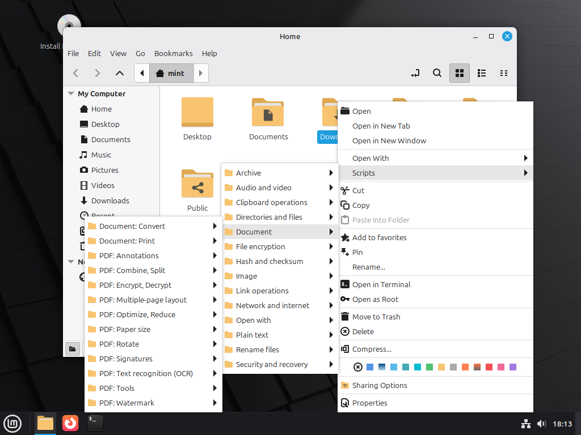Click the Documents folder icon in main pane
Viewport: 581px width, 435px height.
coord(268,112)
